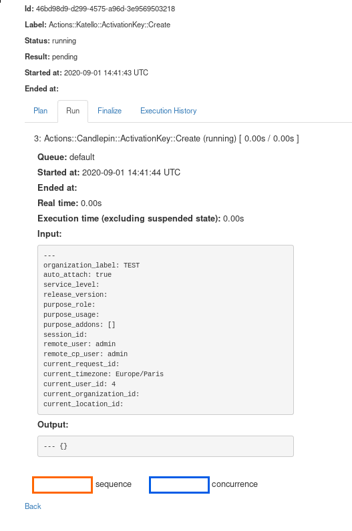Click the step's Started at timestamp 14:41:44
The image size is (352, 531).
(131, 172)
